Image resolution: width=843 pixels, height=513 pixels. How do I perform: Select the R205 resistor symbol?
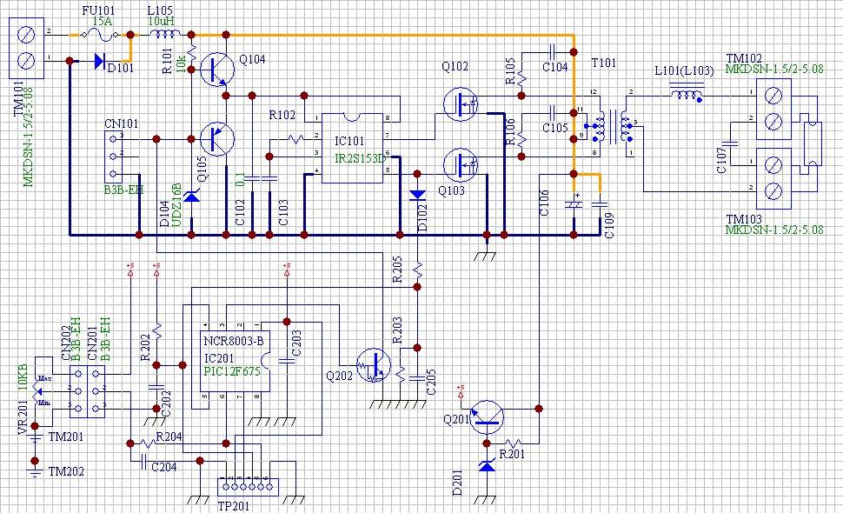(417, 270)
